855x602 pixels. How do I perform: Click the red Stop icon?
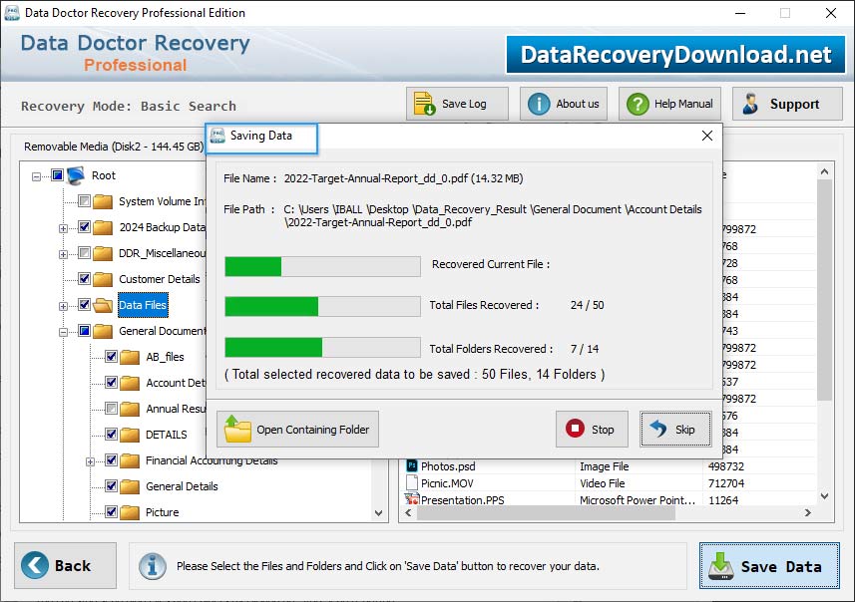pyautogui.click(x=575, y=429)
